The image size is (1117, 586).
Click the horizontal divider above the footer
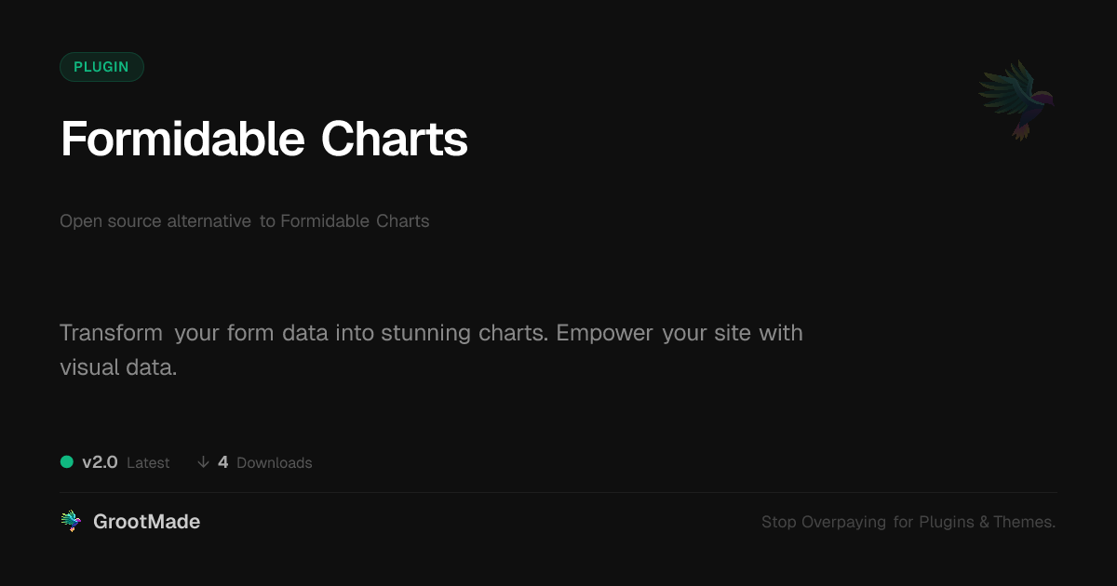click(x=558, y=492)
